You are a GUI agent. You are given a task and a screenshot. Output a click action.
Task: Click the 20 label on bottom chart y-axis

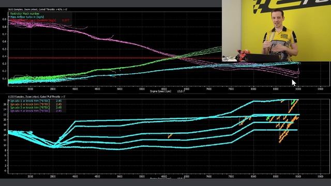(x=5, y=119)
